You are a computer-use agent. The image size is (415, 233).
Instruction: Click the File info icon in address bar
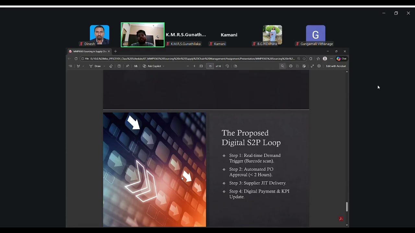click(85, 59)
